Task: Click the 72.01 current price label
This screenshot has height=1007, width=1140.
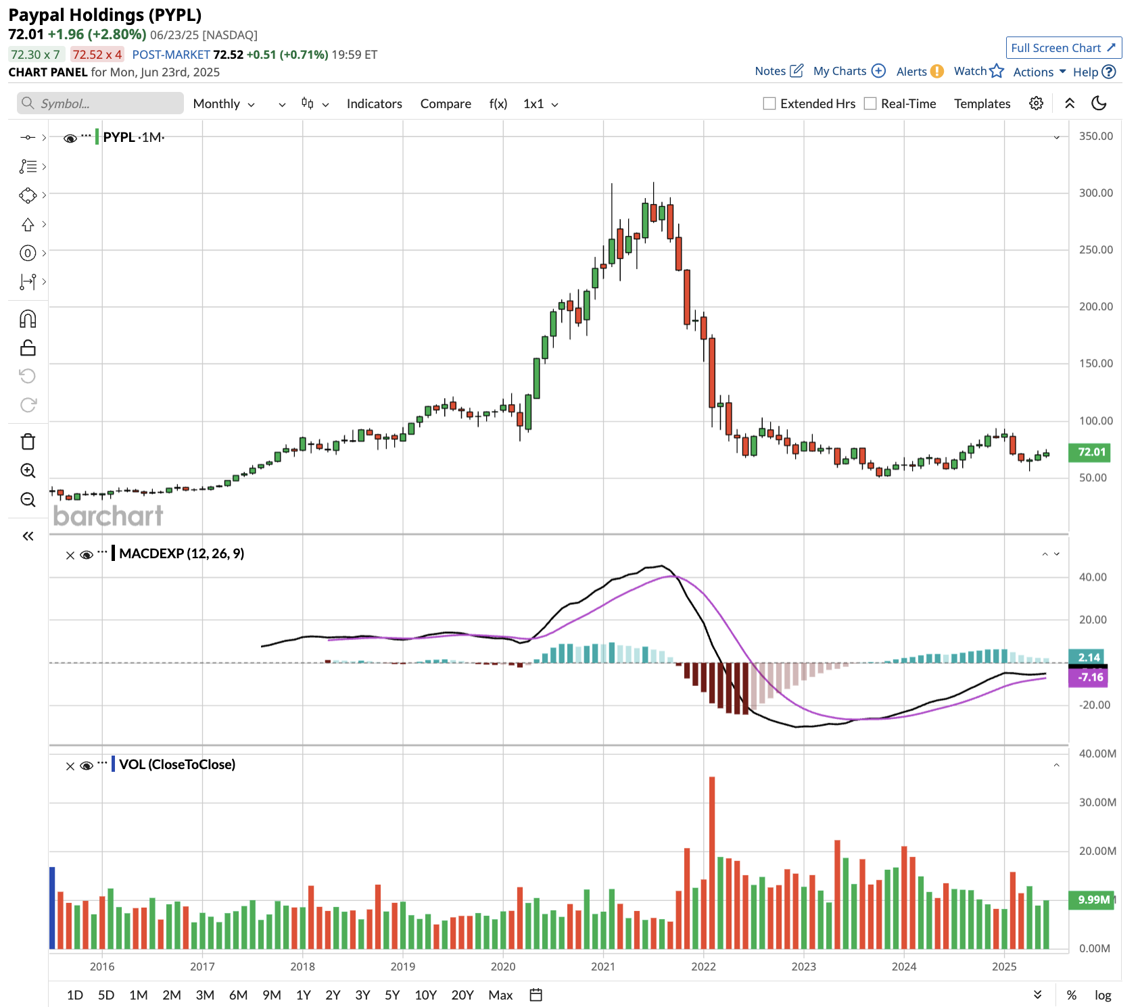Action: [x=1089, y=452]
